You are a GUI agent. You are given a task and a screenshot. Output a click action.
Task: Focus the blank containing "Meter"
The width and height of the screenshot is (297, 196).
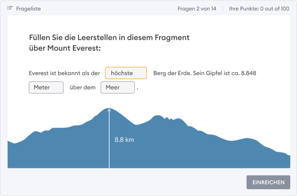(x=46, y=87)
